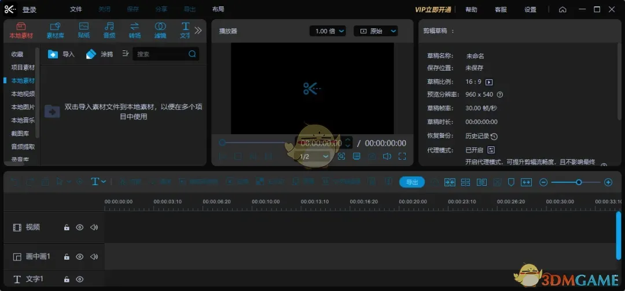Open the 滤镜 filters tab
The width and height of the screenshot is (625, 291).
coord(160,30)
